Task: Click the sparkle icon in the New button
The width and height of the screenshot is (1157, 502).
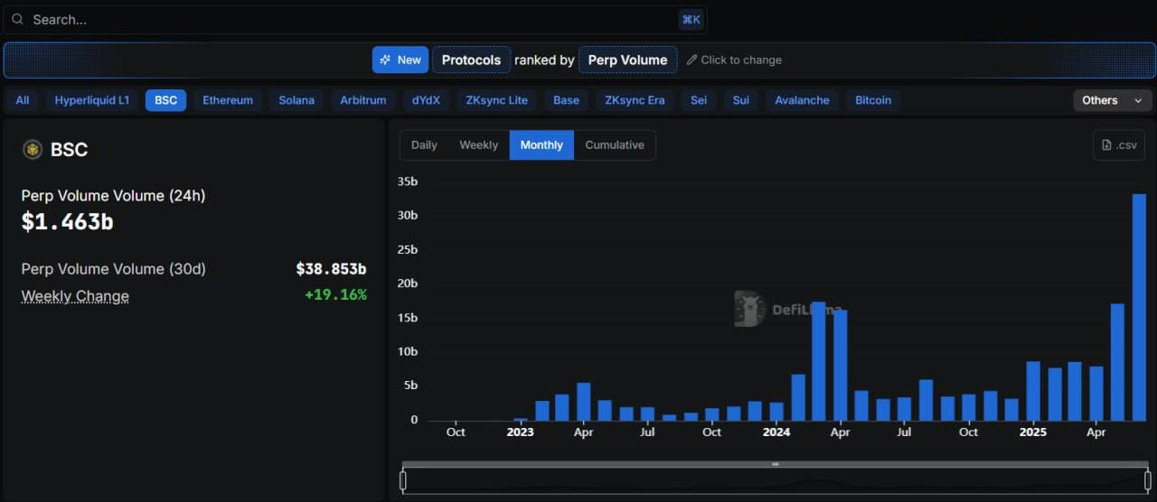Action: 385,60
